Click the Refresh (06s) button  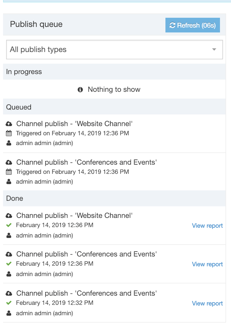click(x=192, y=25)
